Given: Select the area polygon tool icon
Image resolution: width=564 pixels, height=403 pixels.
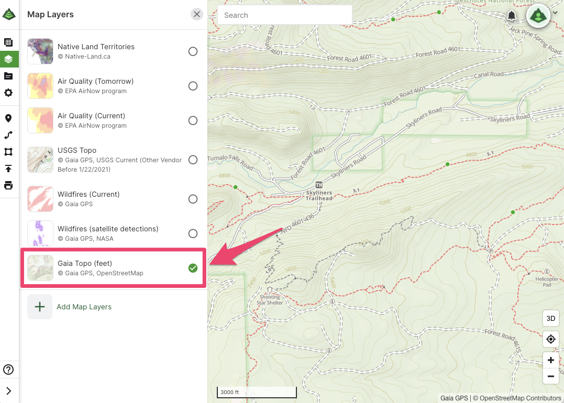Looking at the screenshot, I should (8, 152).
